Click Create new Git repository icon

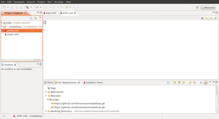coord(184,83)
